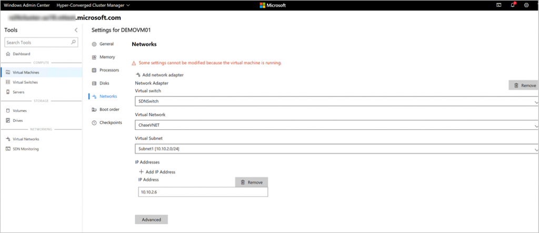Viewport: 539px width, 233px height.
Task: Click the Volumes icon in sidebar
Action: [8, 110]
